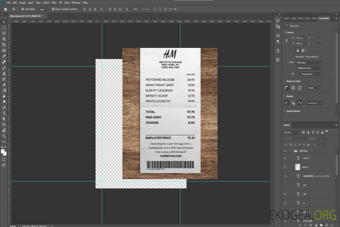The height and width of the screenshot is (227, 340).
Task: Open the 16 Bits/Channel dropdown
Action: click(x=309, y=68)
